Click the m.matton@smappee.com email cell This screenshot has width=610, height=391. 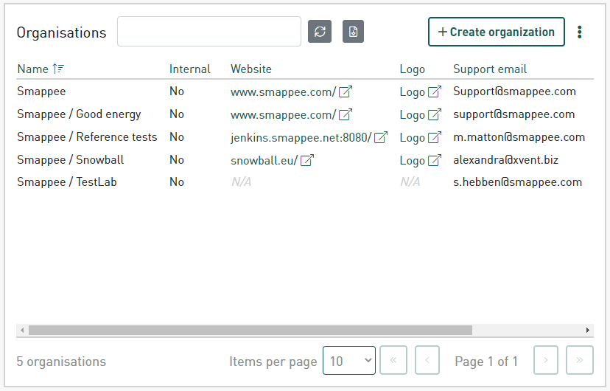click(519, 137)
